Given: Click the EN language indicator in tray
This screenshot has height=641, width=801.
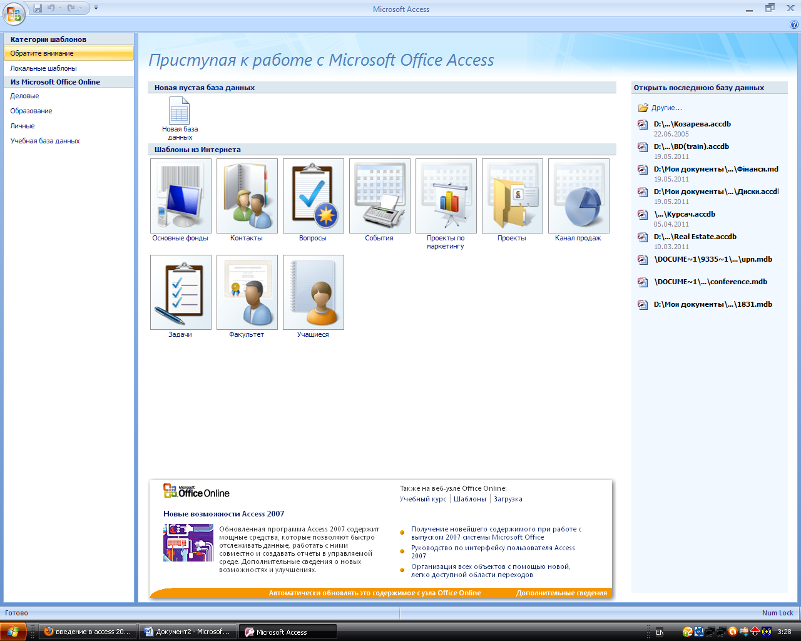Looking at the screenshot, I should pos(660,632).
